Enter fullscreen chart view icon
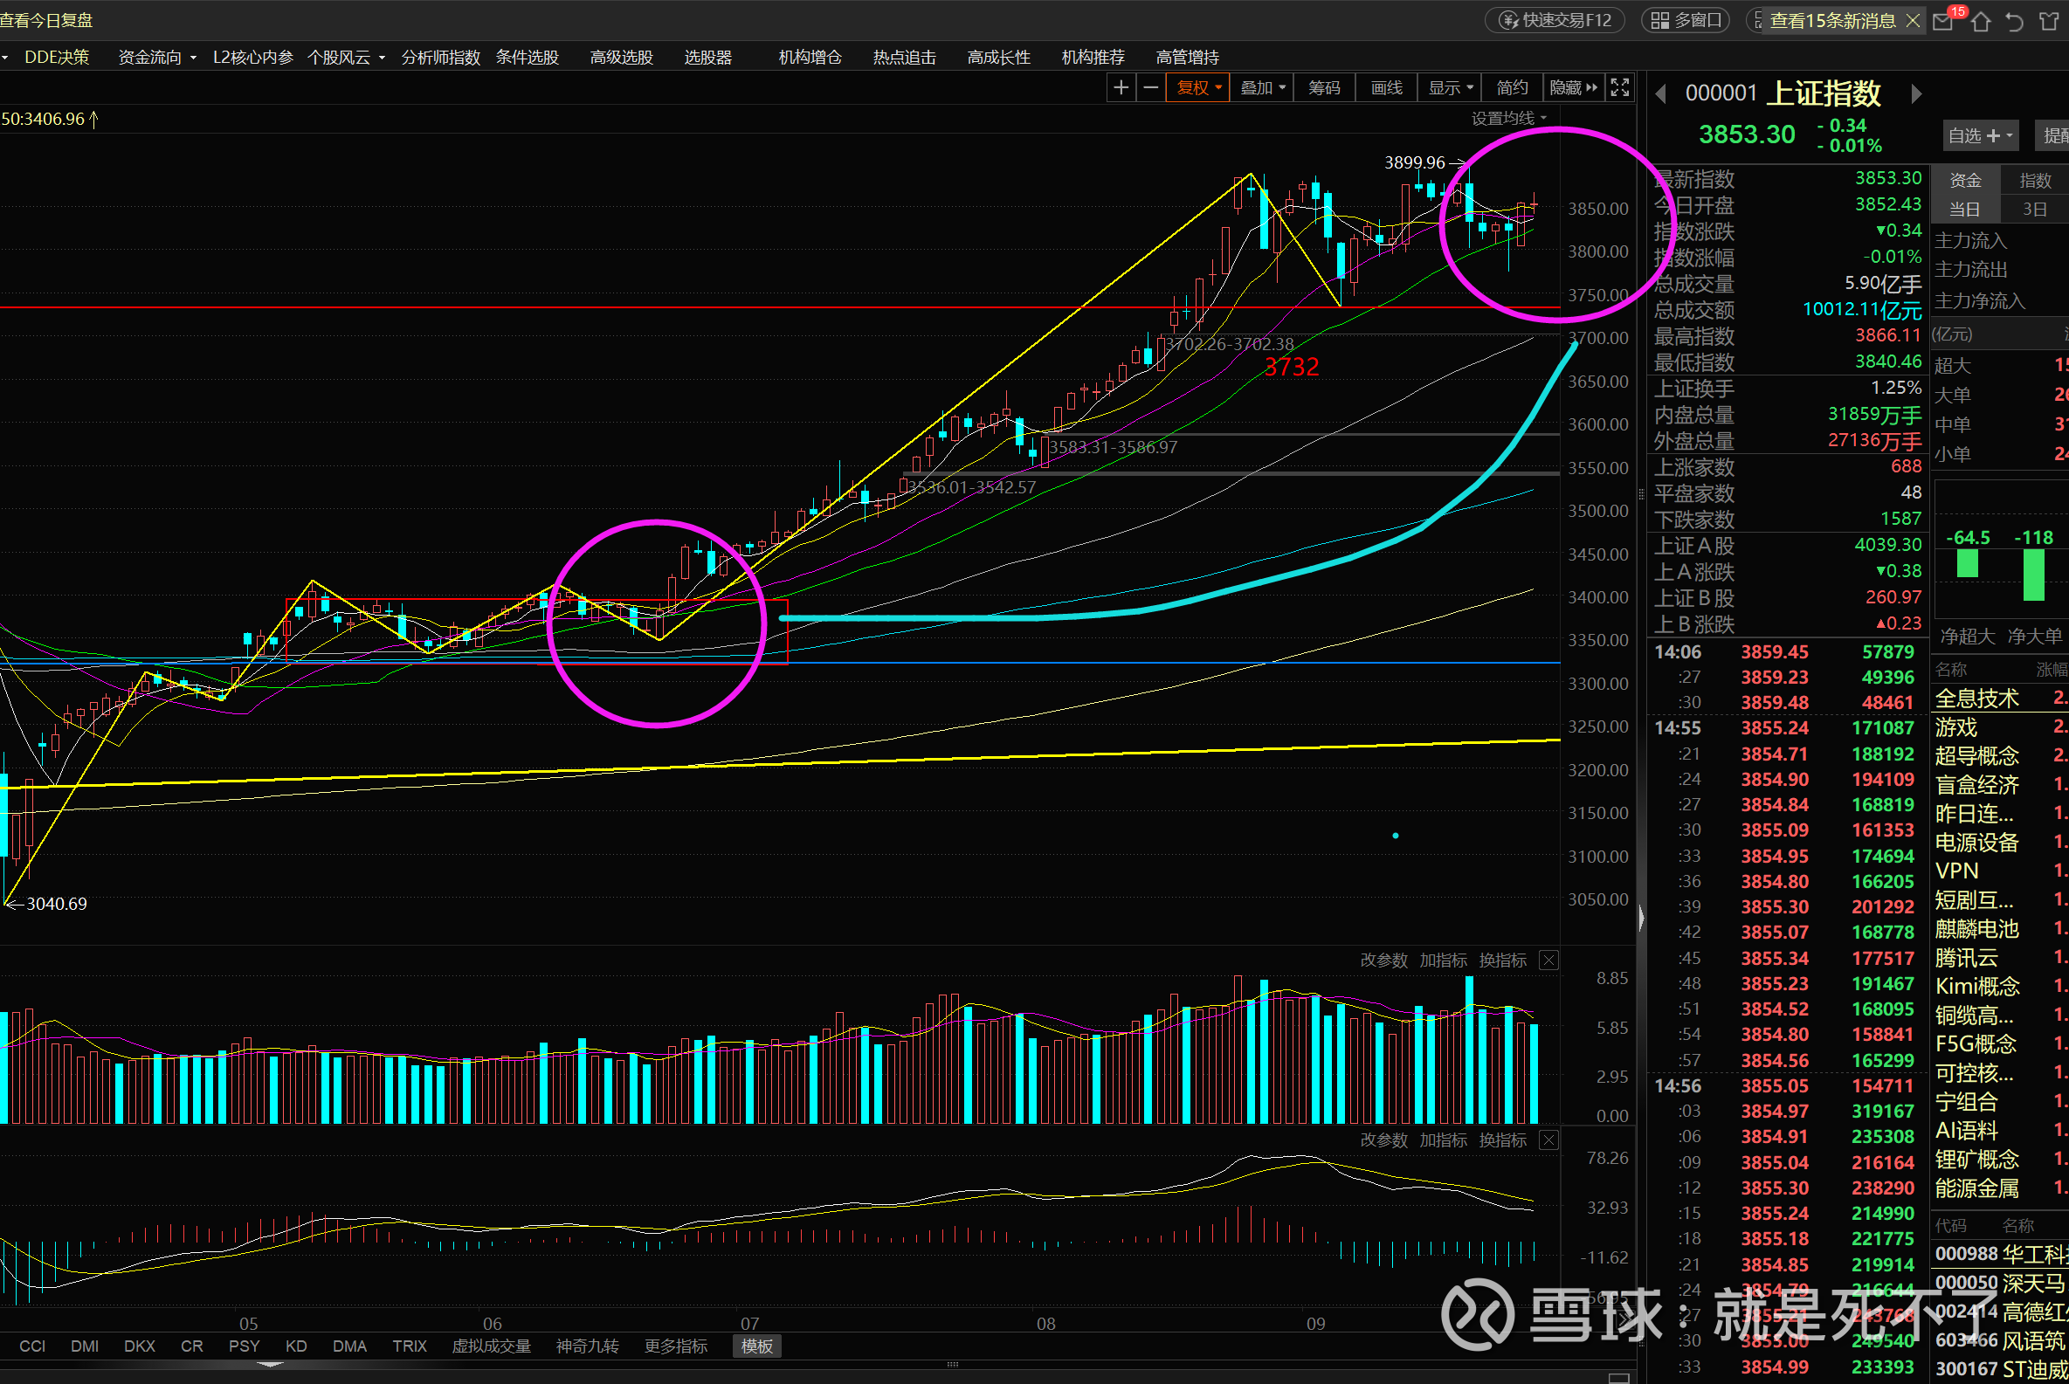This screenshot has width=2069, height=1384. click(x=1620, y=87)
